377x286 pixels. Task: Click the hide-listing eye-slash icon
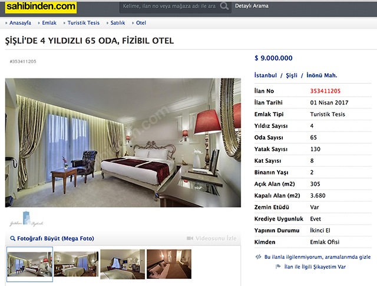258,257
